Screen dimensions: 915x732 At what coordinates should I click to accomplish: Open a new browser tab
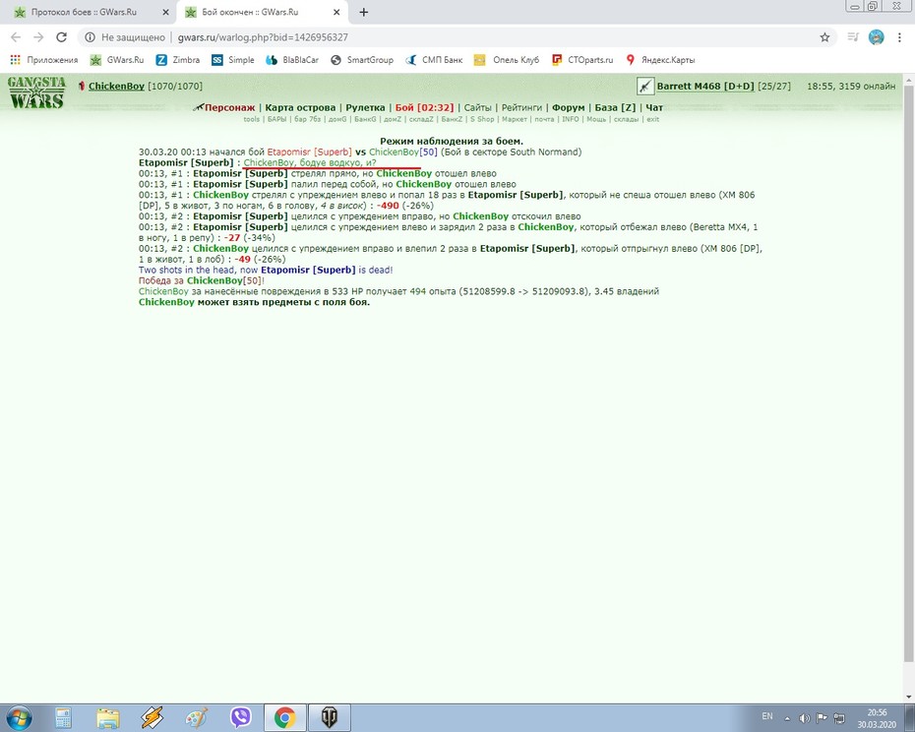click(x=364, y=12)
